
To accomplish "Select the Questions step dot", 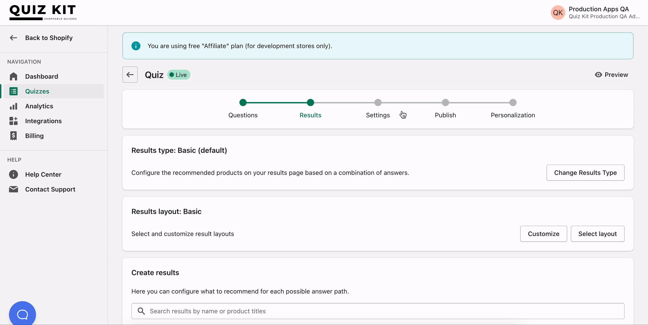I will pos(243,103).
